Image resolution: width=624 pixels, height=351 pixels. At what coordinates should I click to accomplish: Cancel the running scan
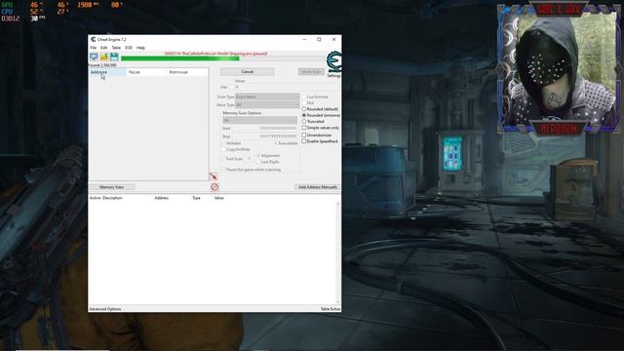[x=247, y=71]
